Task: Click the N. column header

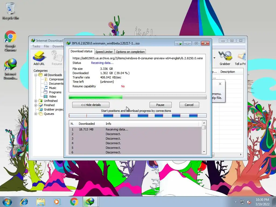Action: point(73,124)
